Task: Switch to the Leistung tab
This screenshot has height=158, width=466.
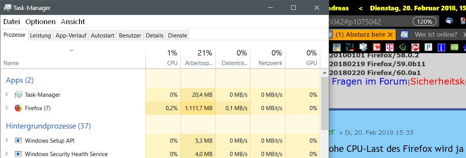Action: click(x=40, y=36)
